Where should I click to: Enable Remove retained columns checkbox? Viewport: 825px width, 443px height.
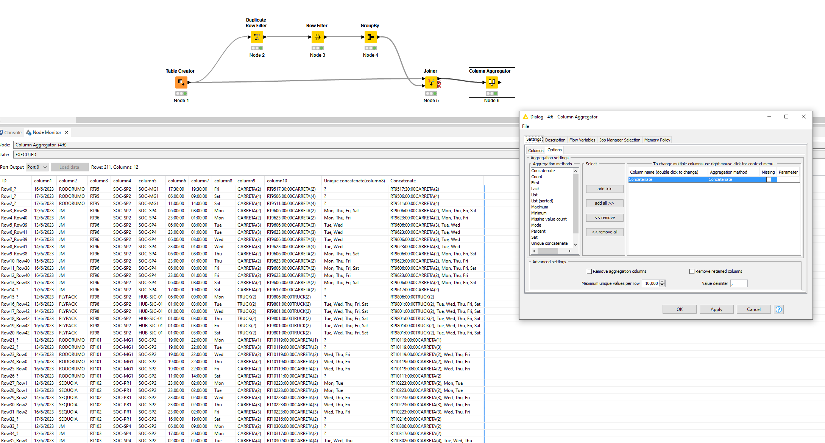click(x=692, y=271)
